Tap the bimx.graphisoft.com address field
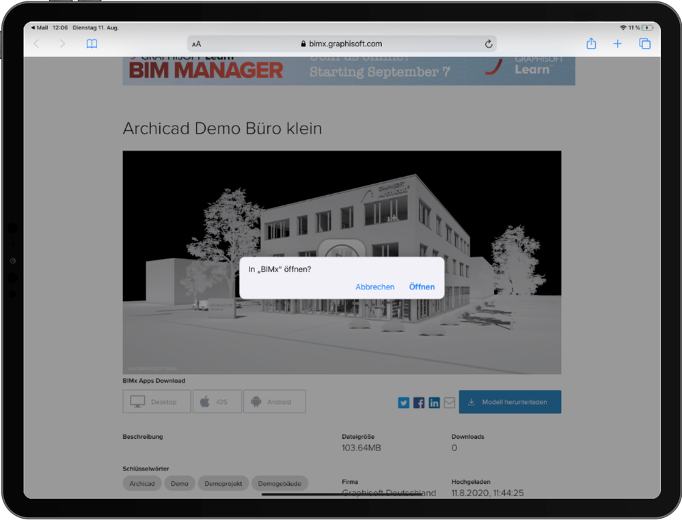 click(342, 44)
